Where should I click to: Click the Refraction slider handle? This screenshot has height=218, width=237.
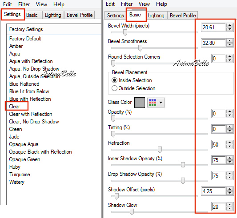pos(160,150)
